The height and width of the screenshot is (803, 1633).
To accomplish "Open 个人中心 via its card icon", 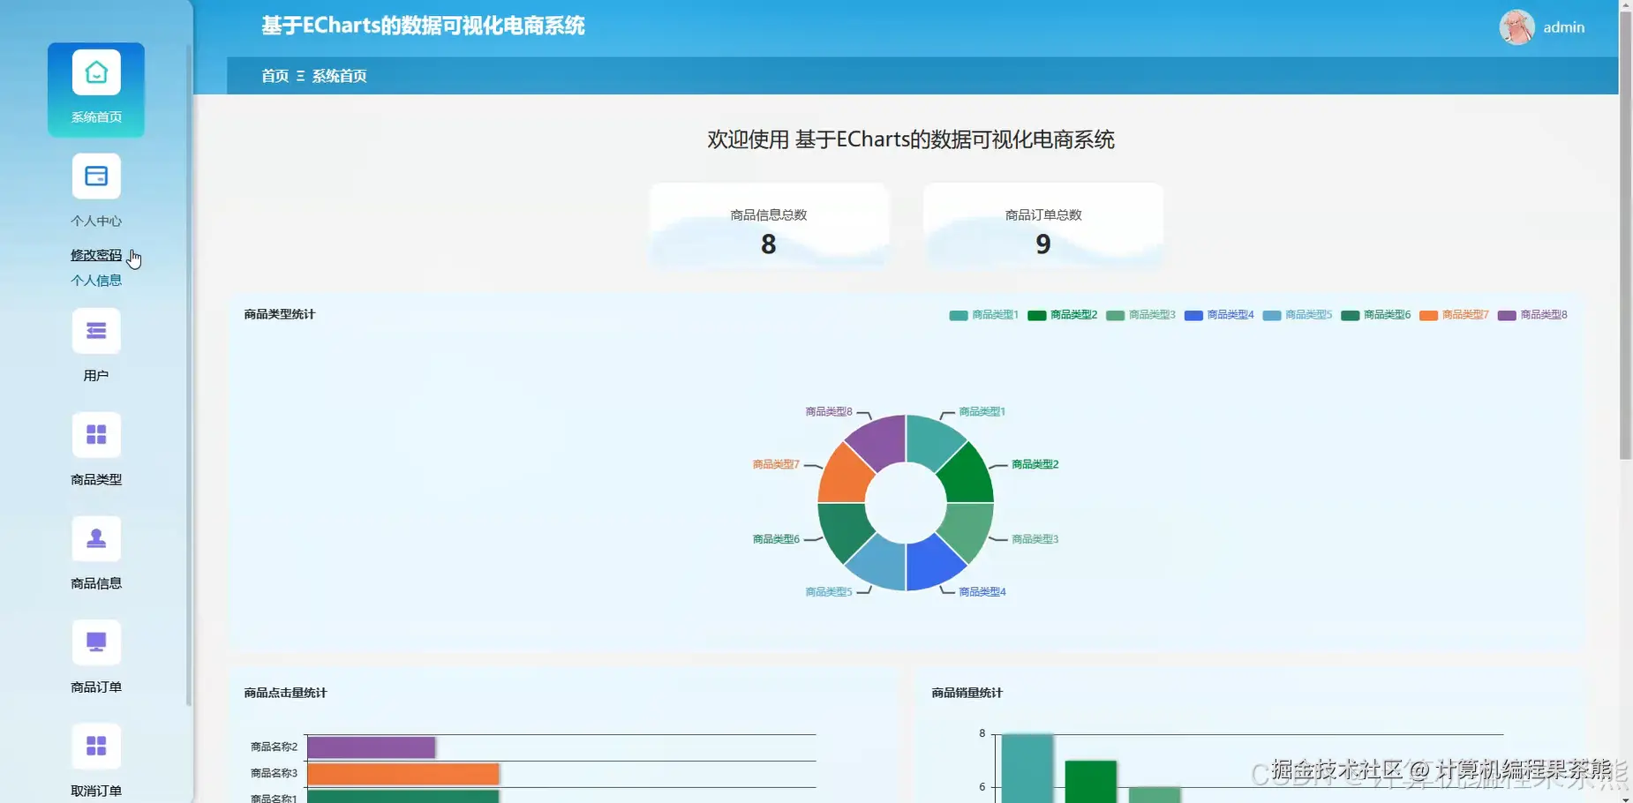I will [x=95, y=176].
